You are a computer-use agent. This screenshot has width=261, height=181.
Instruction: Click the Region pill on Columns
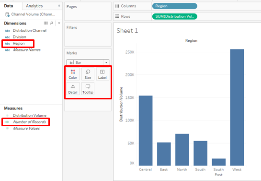click(175, 6)
